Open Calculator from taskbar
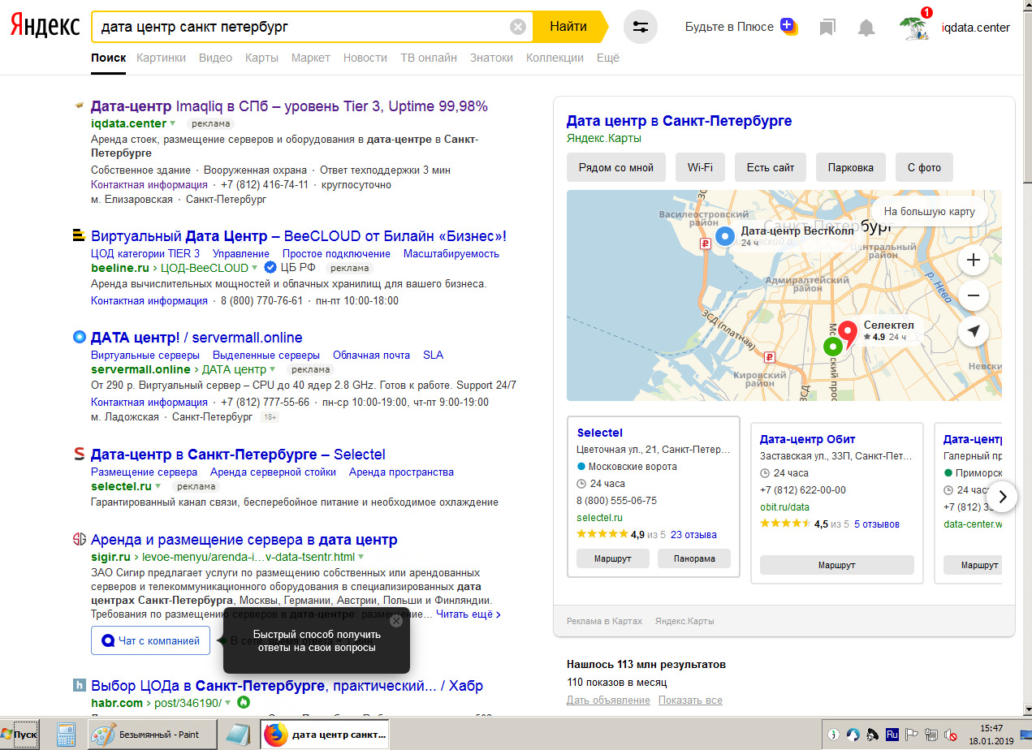 pyautogui.click(x=67, y=735)
